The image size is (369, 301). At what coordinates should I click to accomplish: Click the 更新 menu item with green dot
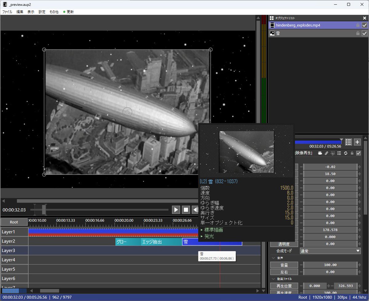click(x=69, y=12)
